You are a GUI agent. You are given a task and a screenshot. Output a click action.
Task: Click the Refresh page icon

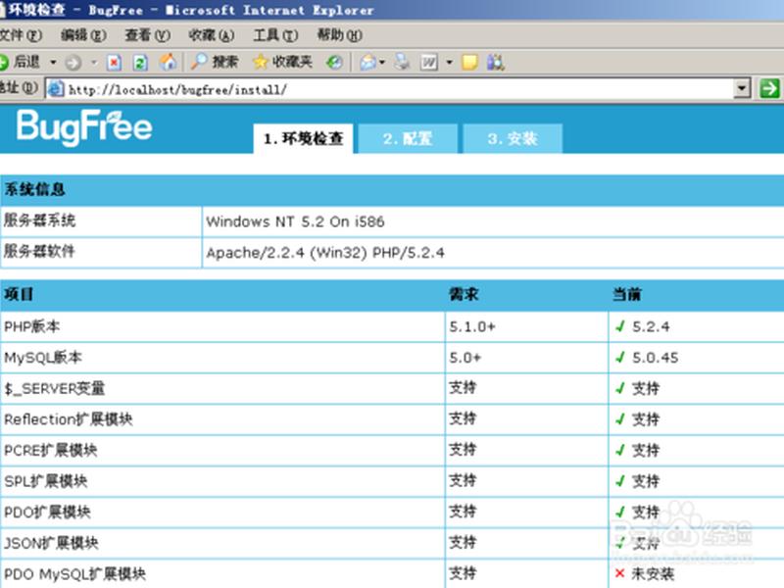140,63
